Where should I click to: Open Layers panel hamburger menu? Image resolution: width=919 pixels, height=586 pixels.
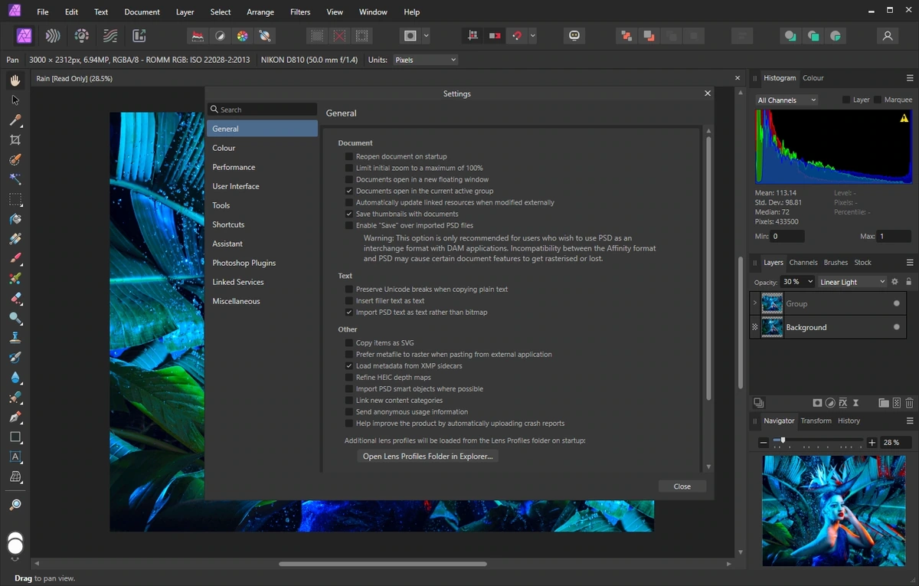(910, 262)
